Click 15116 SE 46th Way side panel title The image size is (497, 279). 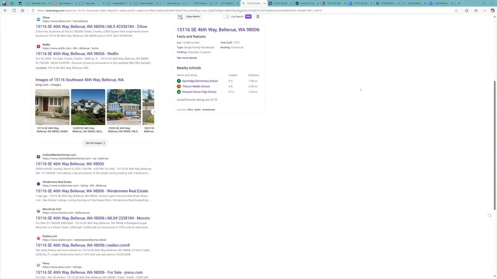(218, 30)
